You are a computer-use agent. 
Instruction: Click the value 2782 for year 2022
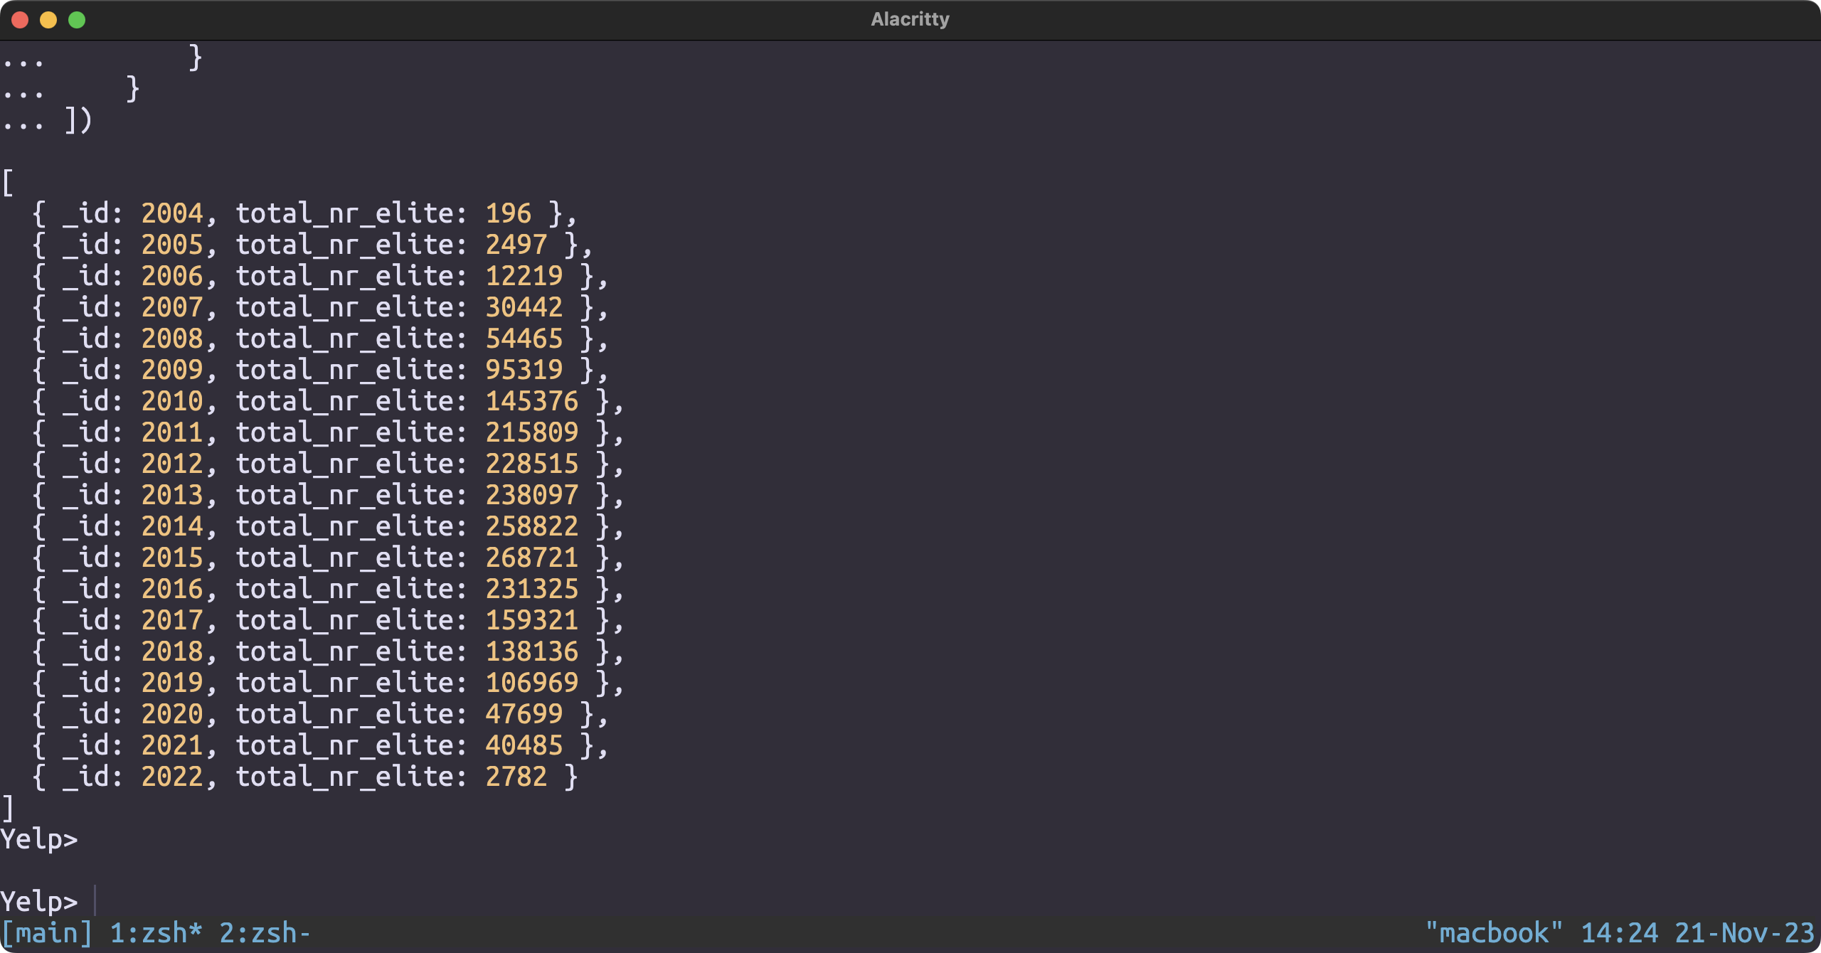coord(516,777)
